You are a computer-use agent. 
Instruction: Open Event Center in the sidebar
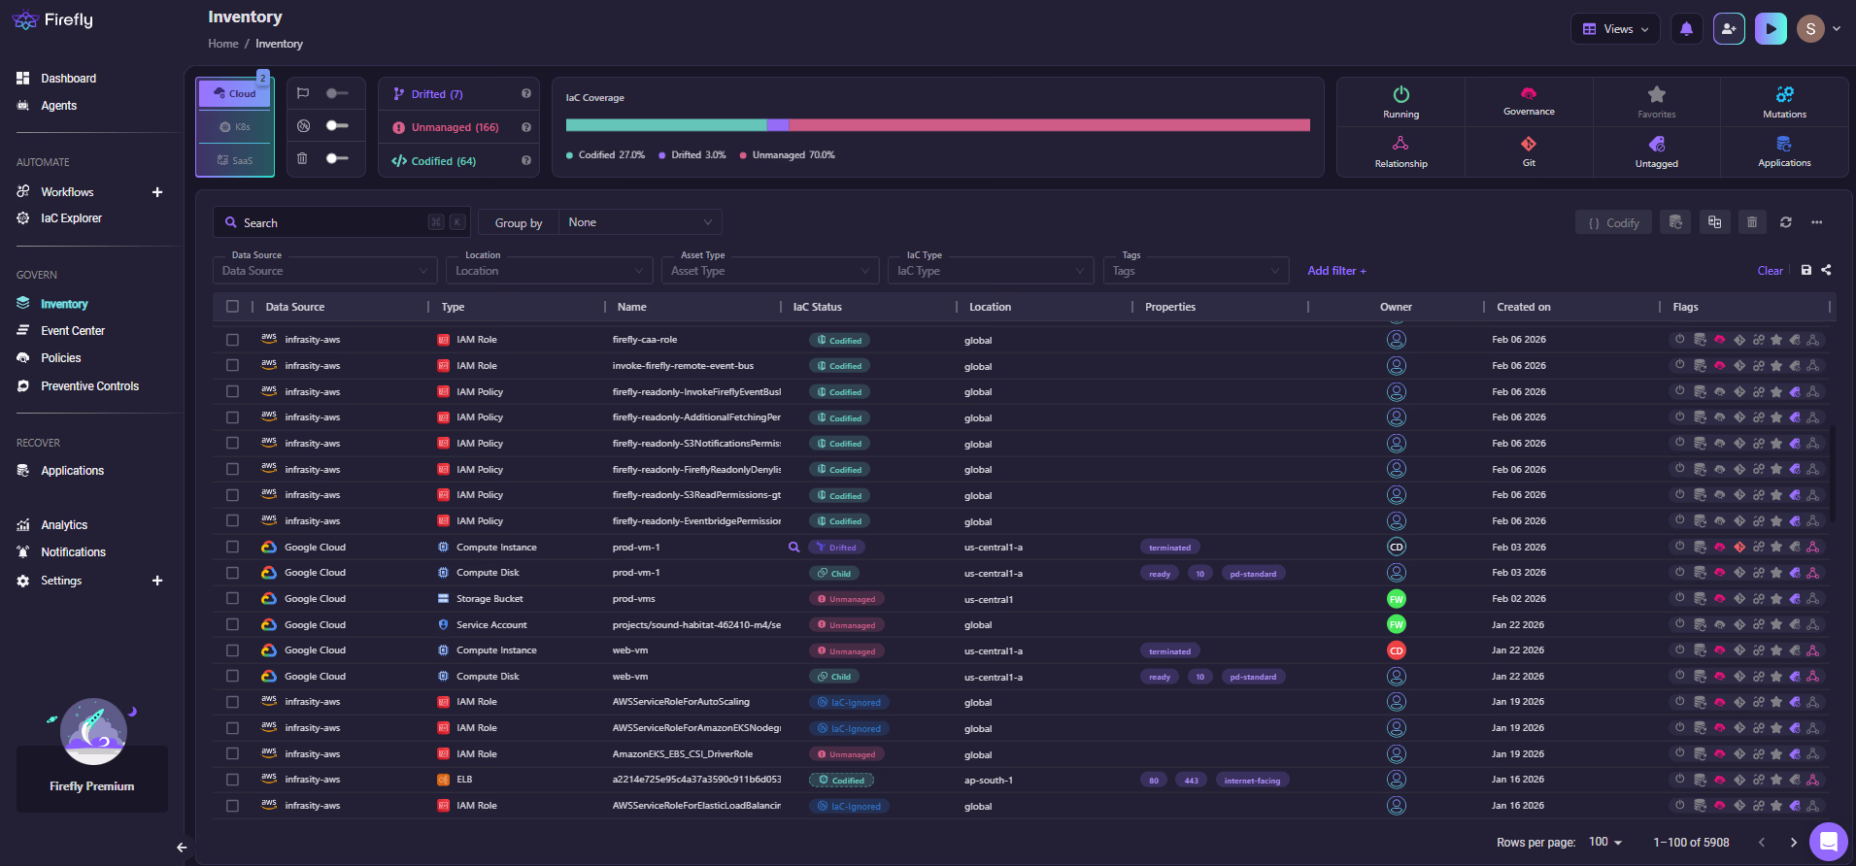pyautogui.click(x=73, y=331)
